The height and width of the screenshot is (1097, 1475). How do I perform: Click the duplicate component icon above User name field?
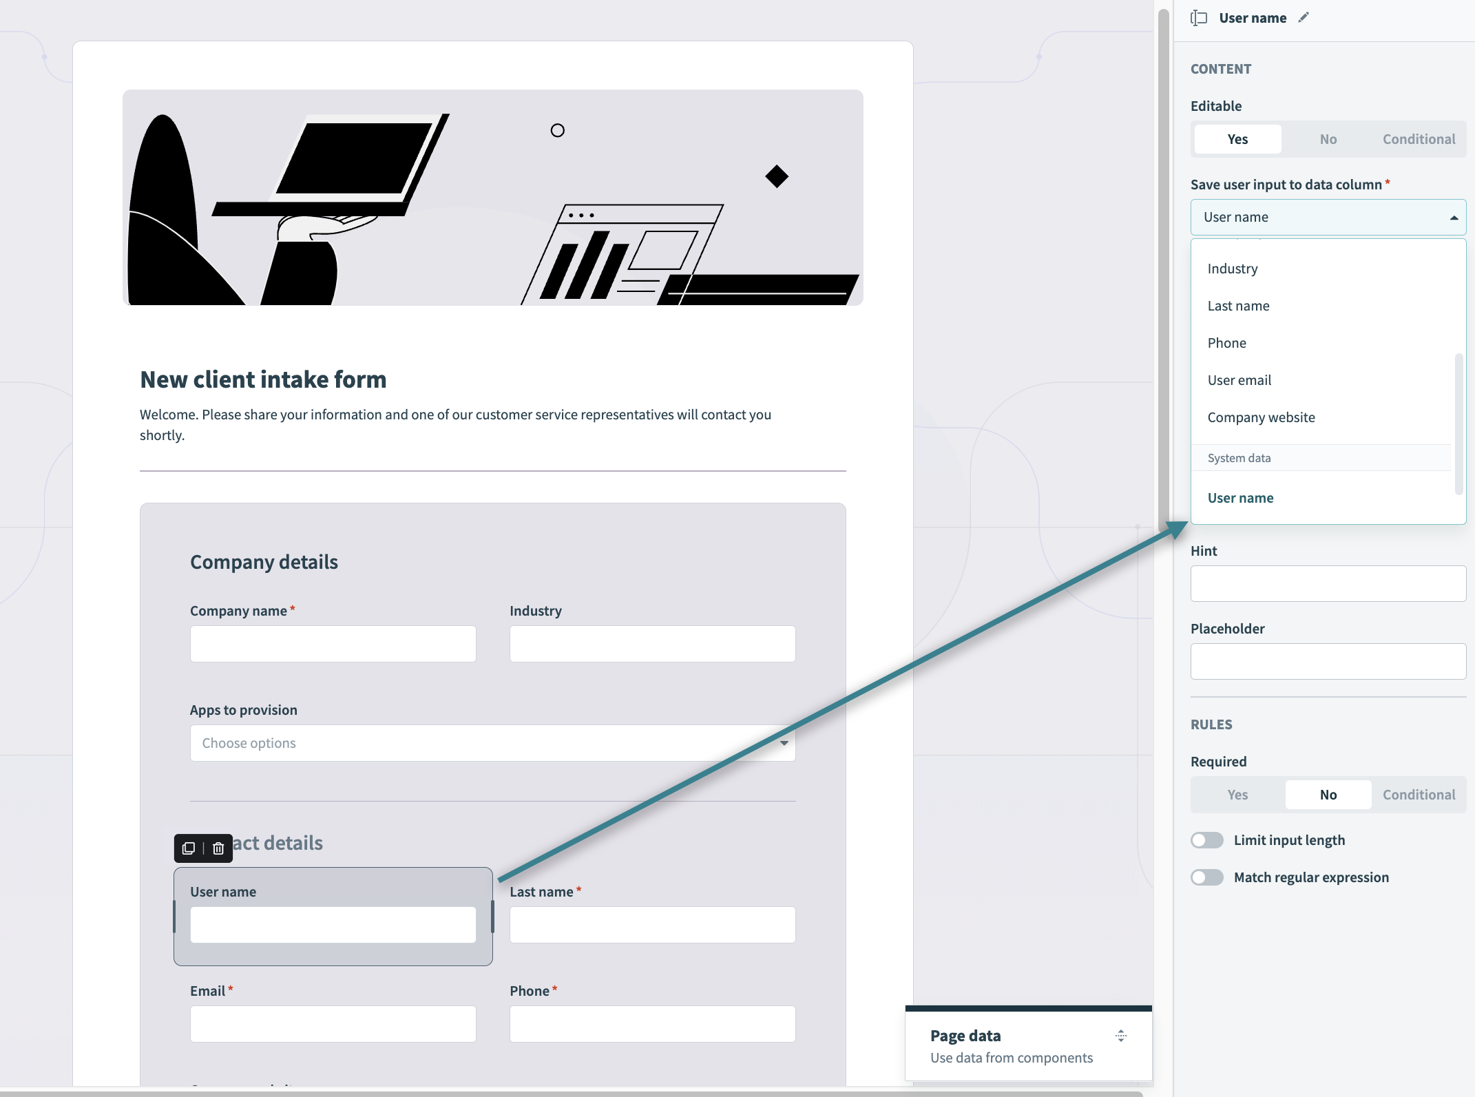189,848
